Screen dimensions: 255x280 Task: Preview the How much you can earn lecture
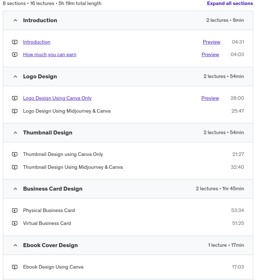pyautogui.click(x=210, y=55)
